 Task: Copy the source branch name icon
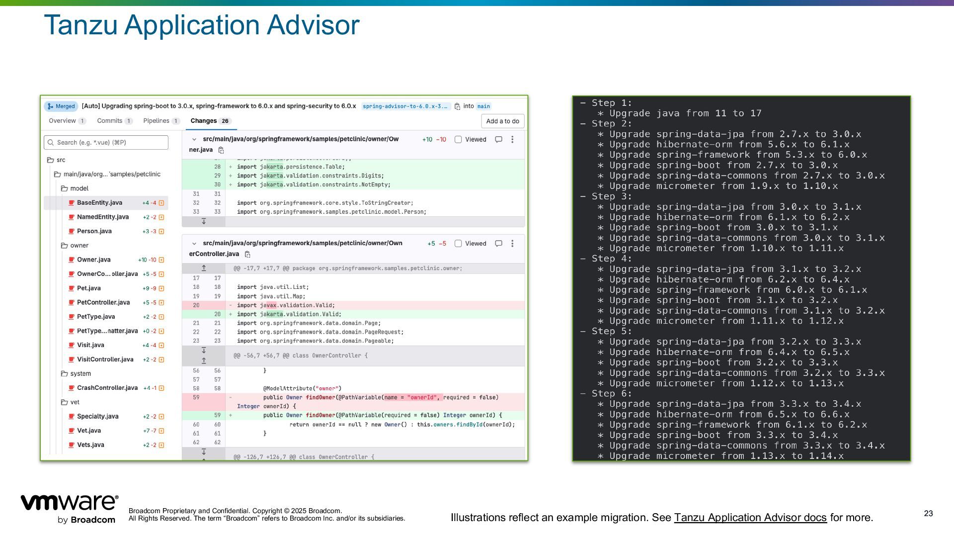coord(457,106)
